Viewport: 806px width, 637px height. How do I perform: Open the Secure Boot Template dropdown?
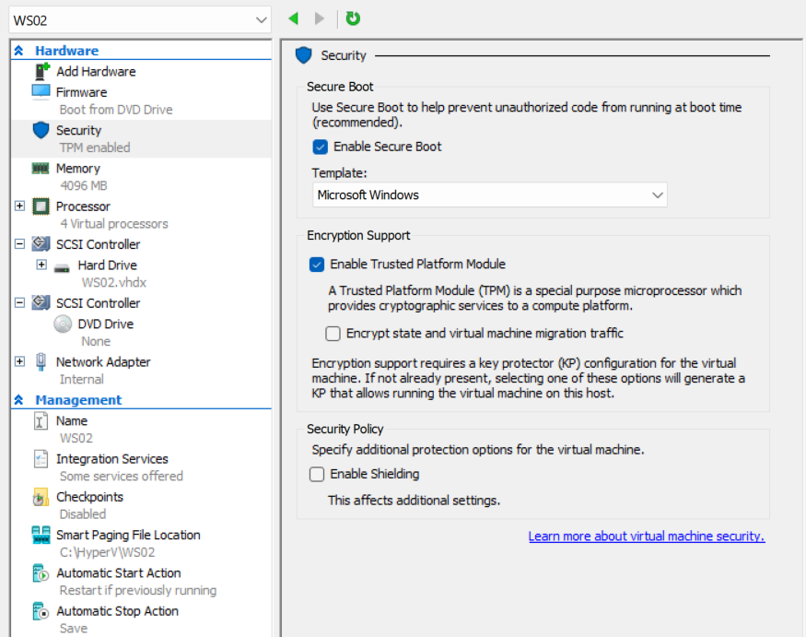click(x=489, y=195)
